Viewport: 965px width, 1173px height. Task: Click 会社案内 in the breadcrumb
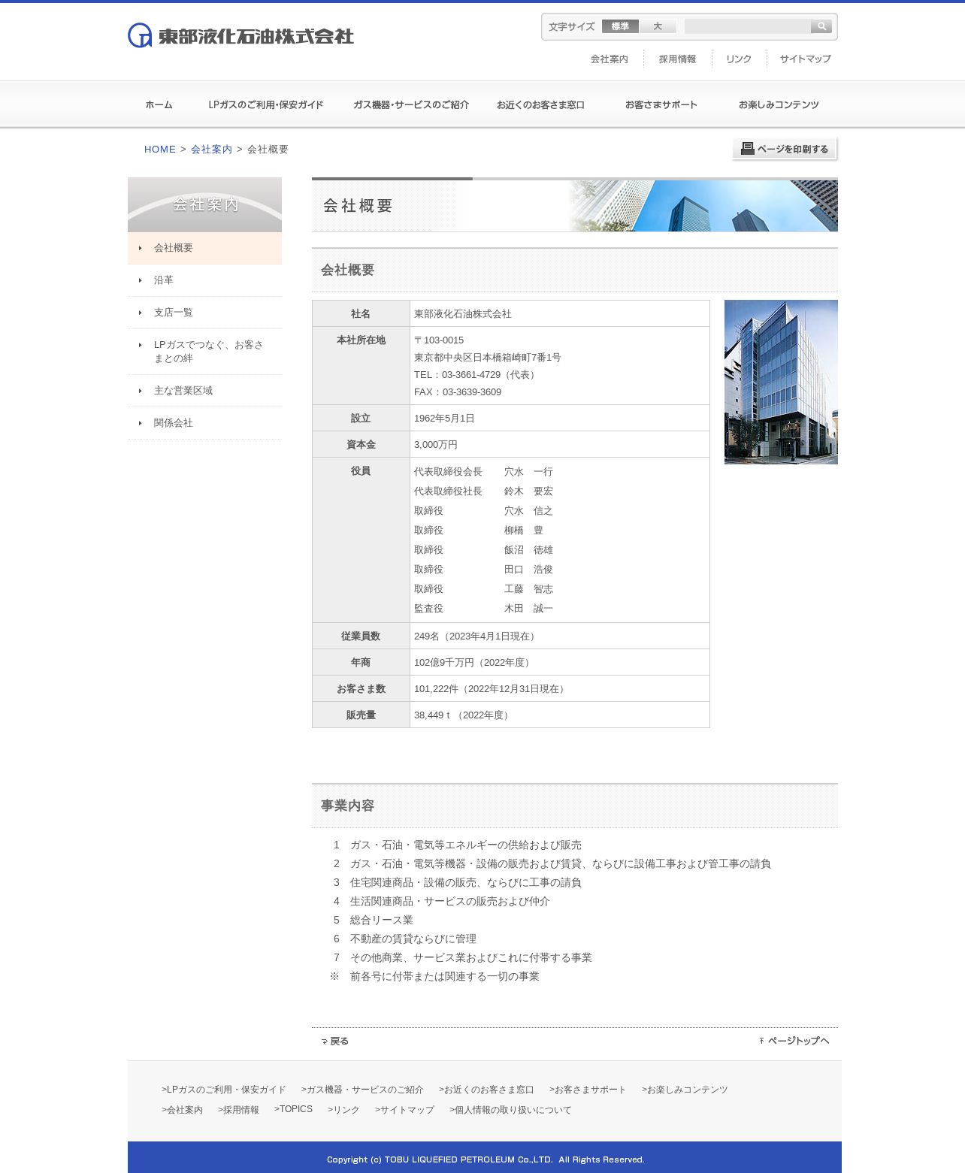coord(211,149)
